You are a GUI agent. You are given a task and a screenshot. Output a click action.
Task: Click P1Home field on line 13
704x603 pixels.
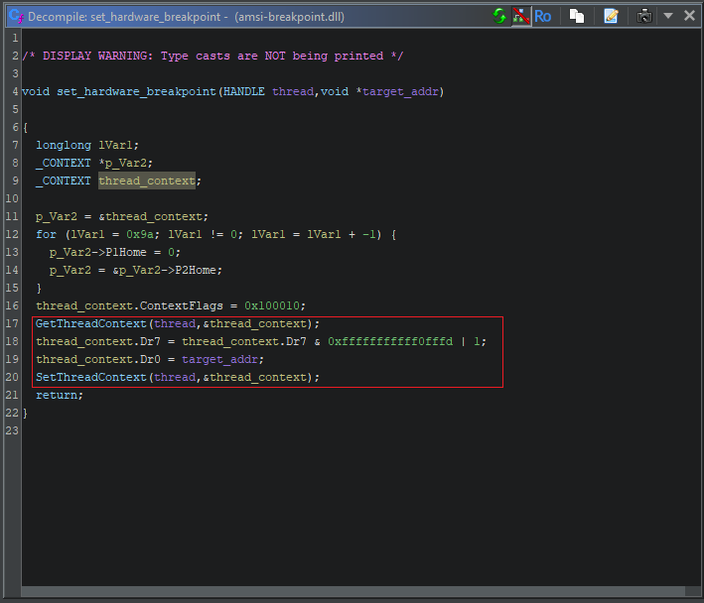pos(126,253)
